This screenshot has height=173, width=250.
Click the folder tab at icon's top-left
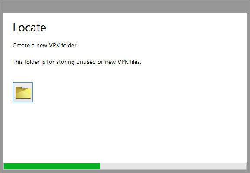[19, 88]
